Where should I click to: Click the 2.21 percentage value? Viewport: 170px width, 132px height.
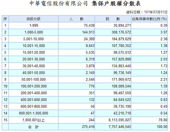pyautogui.click(x=164, y=80)
